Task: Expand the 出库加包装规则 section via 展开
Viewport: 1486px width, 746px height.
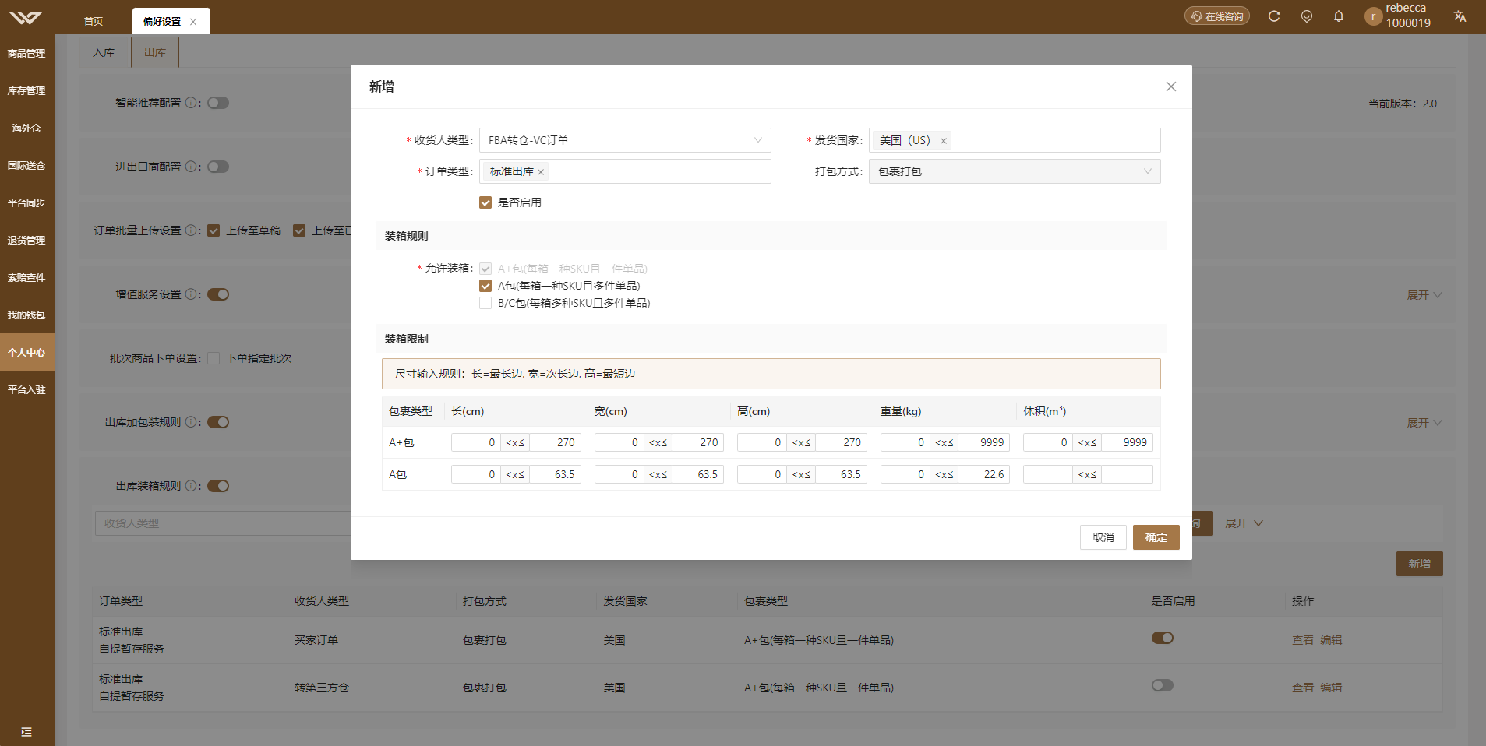Action: (x=1424, y=423)
